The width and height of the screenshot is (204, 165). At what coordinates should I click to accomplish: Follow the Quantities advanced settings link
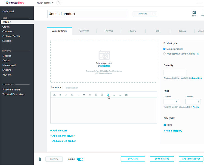coord(196,78)
